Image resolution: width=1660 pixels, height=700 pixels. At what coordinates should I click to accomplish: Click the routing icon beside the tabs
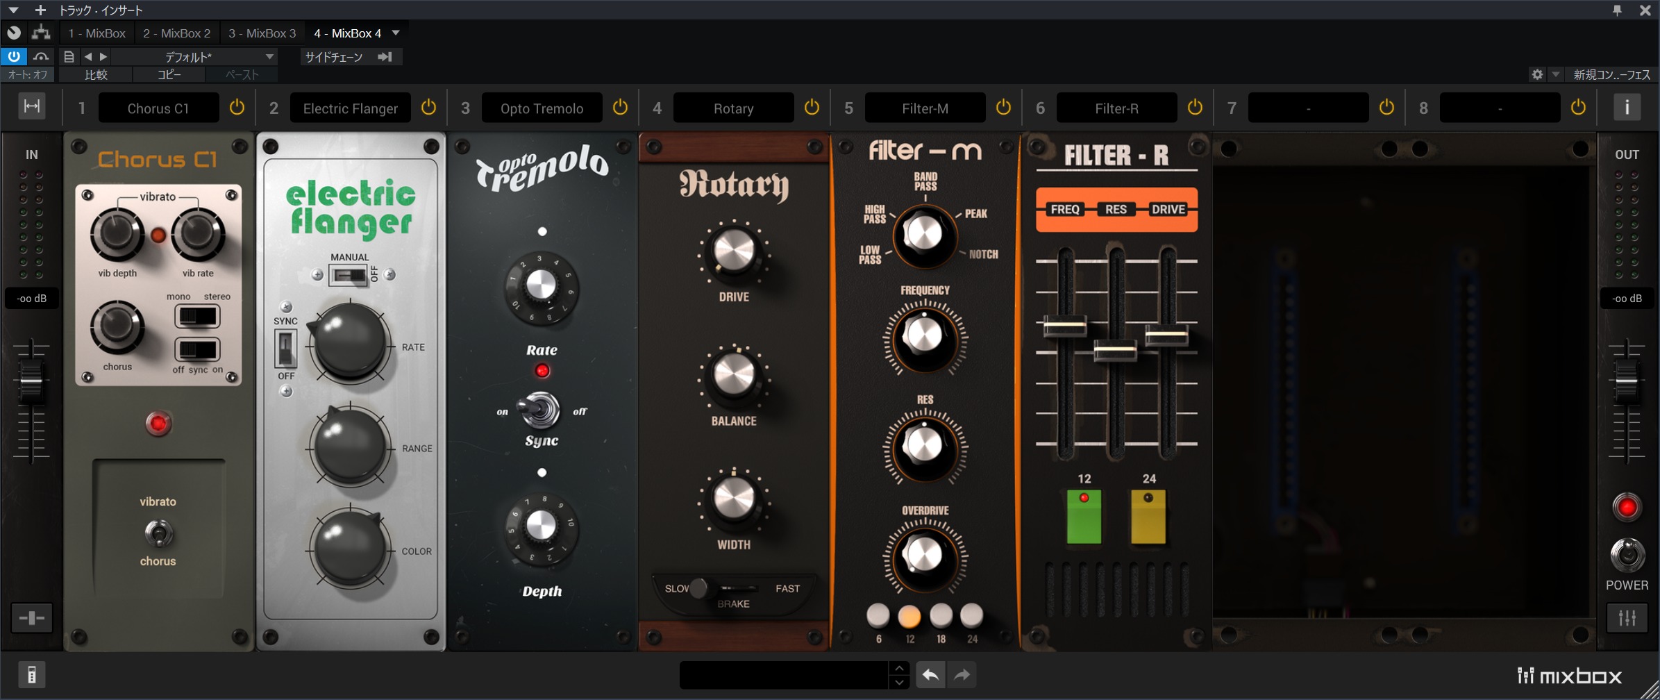click(x=41, y=32)
